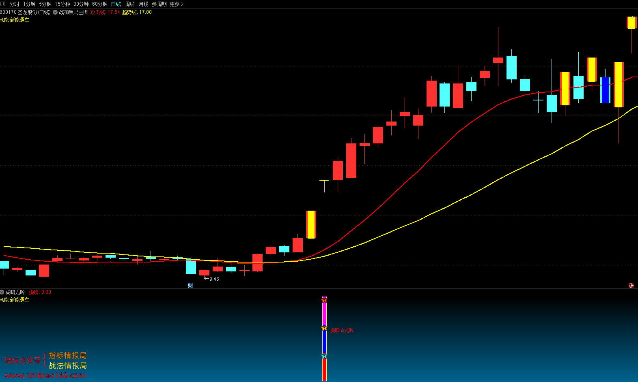Open the 多周期 multi-period view
Viewport: 638px width, 382px height.
pyautogui.click(x=159, y=4)
